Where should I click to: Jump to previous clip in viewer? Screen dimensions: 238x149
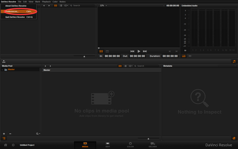coord(132,51)
